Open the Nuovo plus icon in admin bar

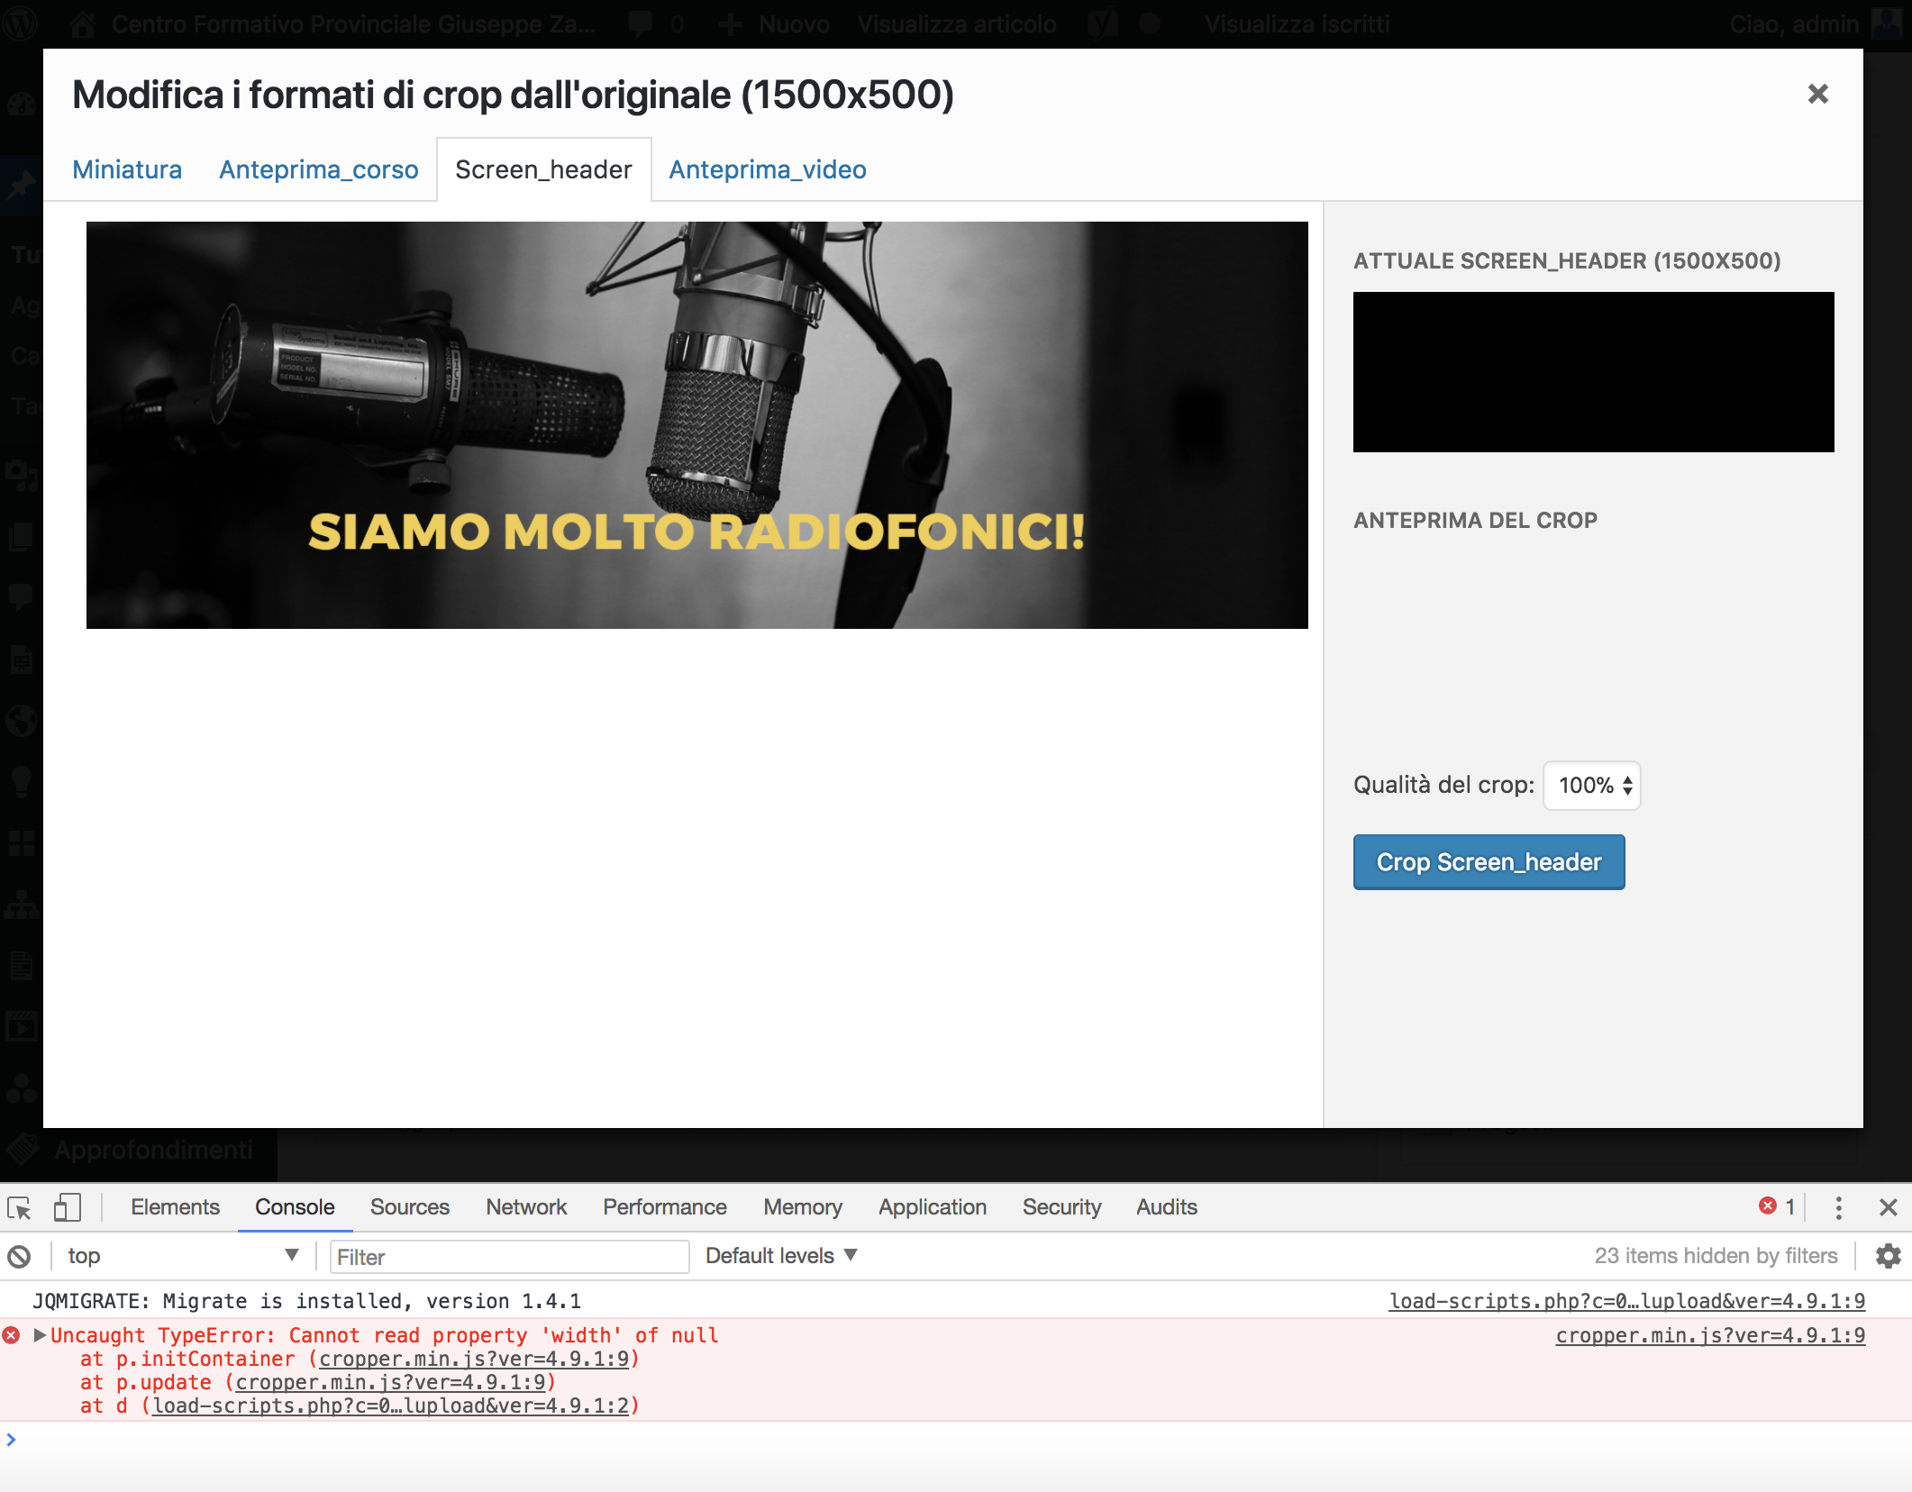pyautogui.click(x=729, y=23)
